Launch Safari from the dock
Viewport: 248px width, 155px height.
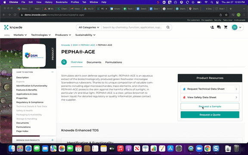pos(28,149)
